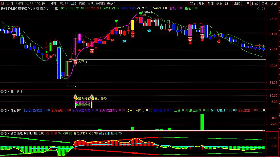Click the 显示 button
This screenshot has height=157, width=280.
point(193,3)
